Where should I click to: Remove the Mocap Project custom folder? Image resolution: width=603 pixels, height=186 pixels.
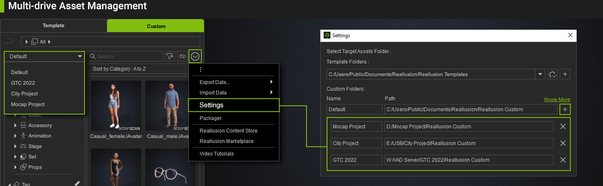563,127
